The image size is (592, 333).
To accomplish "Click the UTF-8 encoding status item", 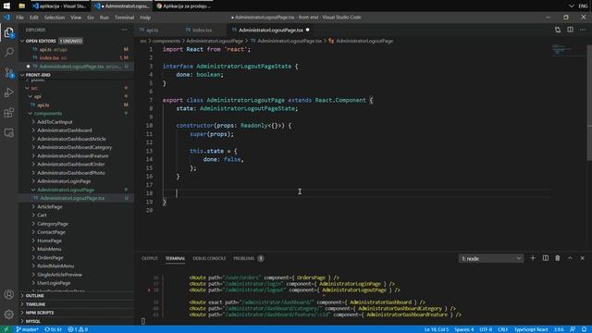I will pyautogui.click(x=486, y=329).
